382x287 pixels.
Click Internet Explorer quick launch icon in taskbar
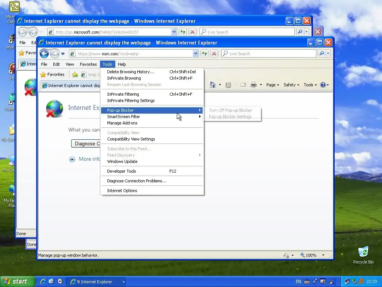pos(43,281)
